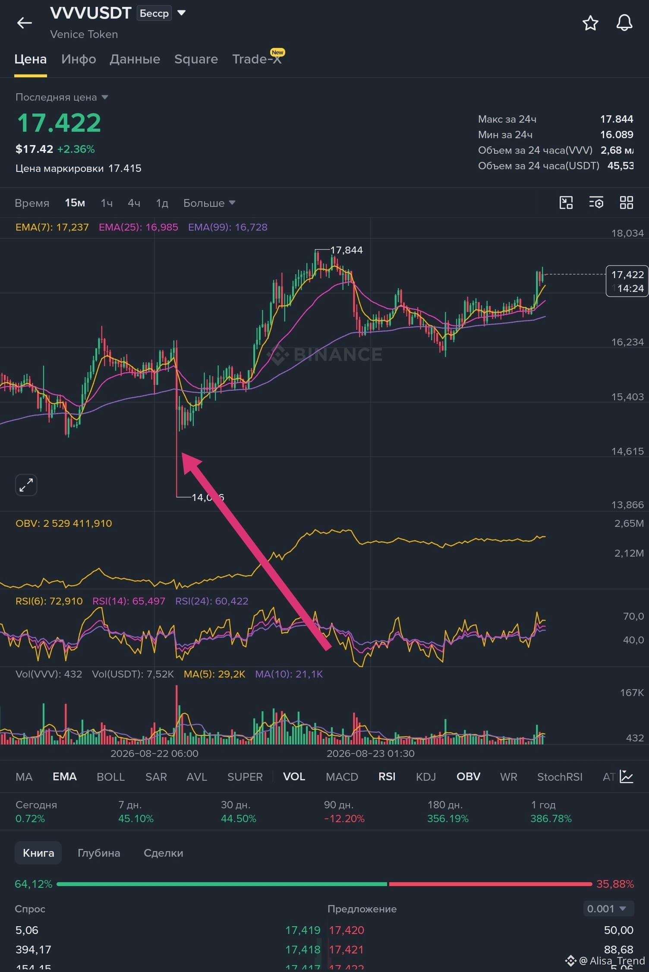Open the Больше timeframe dropdown
This screenshot has width=649, height=972.
click(209, 203)
